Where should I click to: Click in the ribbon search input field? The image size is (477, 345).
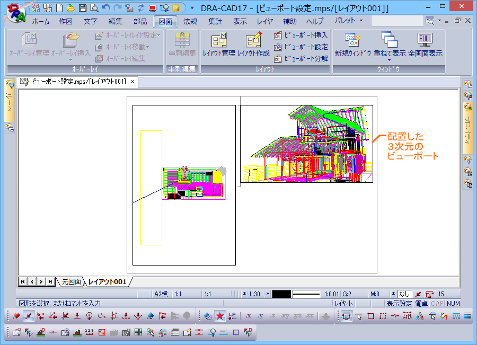[397, 21]
